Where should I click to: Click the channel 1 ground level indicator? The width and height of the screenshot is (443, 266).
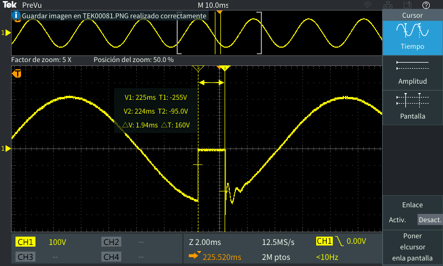[x=6, y=149]
